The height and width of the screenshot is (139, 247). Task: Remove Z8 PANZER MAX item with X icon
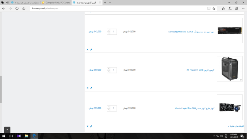88,88
